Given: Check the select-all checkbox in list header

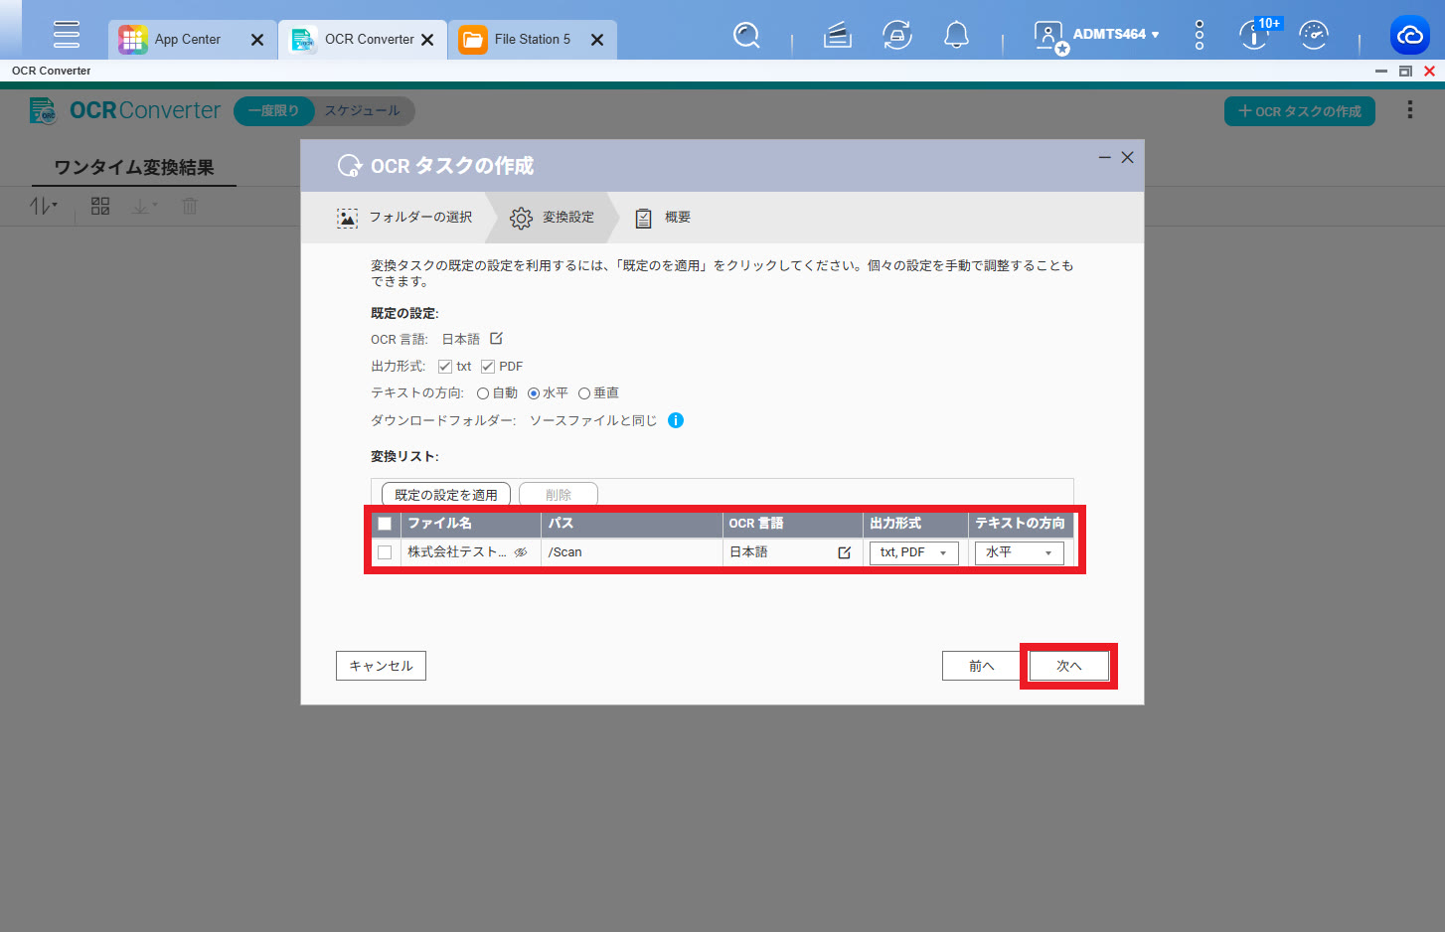Looking at the screenshot, I should pos(385,524).
